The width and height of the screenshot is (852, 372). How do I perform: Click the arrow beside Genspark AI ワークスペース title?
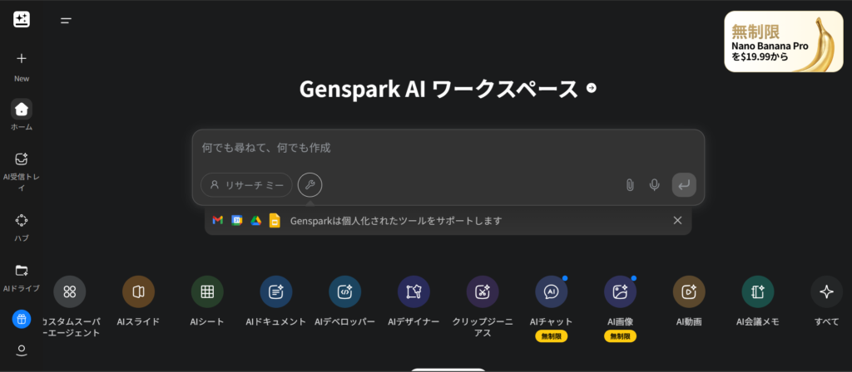(x=592, y=88)
